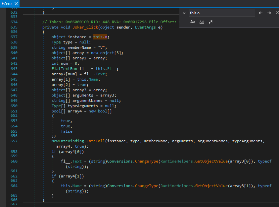Screen dimensions: 279x207
Task: Close the search panel
Action: (277, 13)
